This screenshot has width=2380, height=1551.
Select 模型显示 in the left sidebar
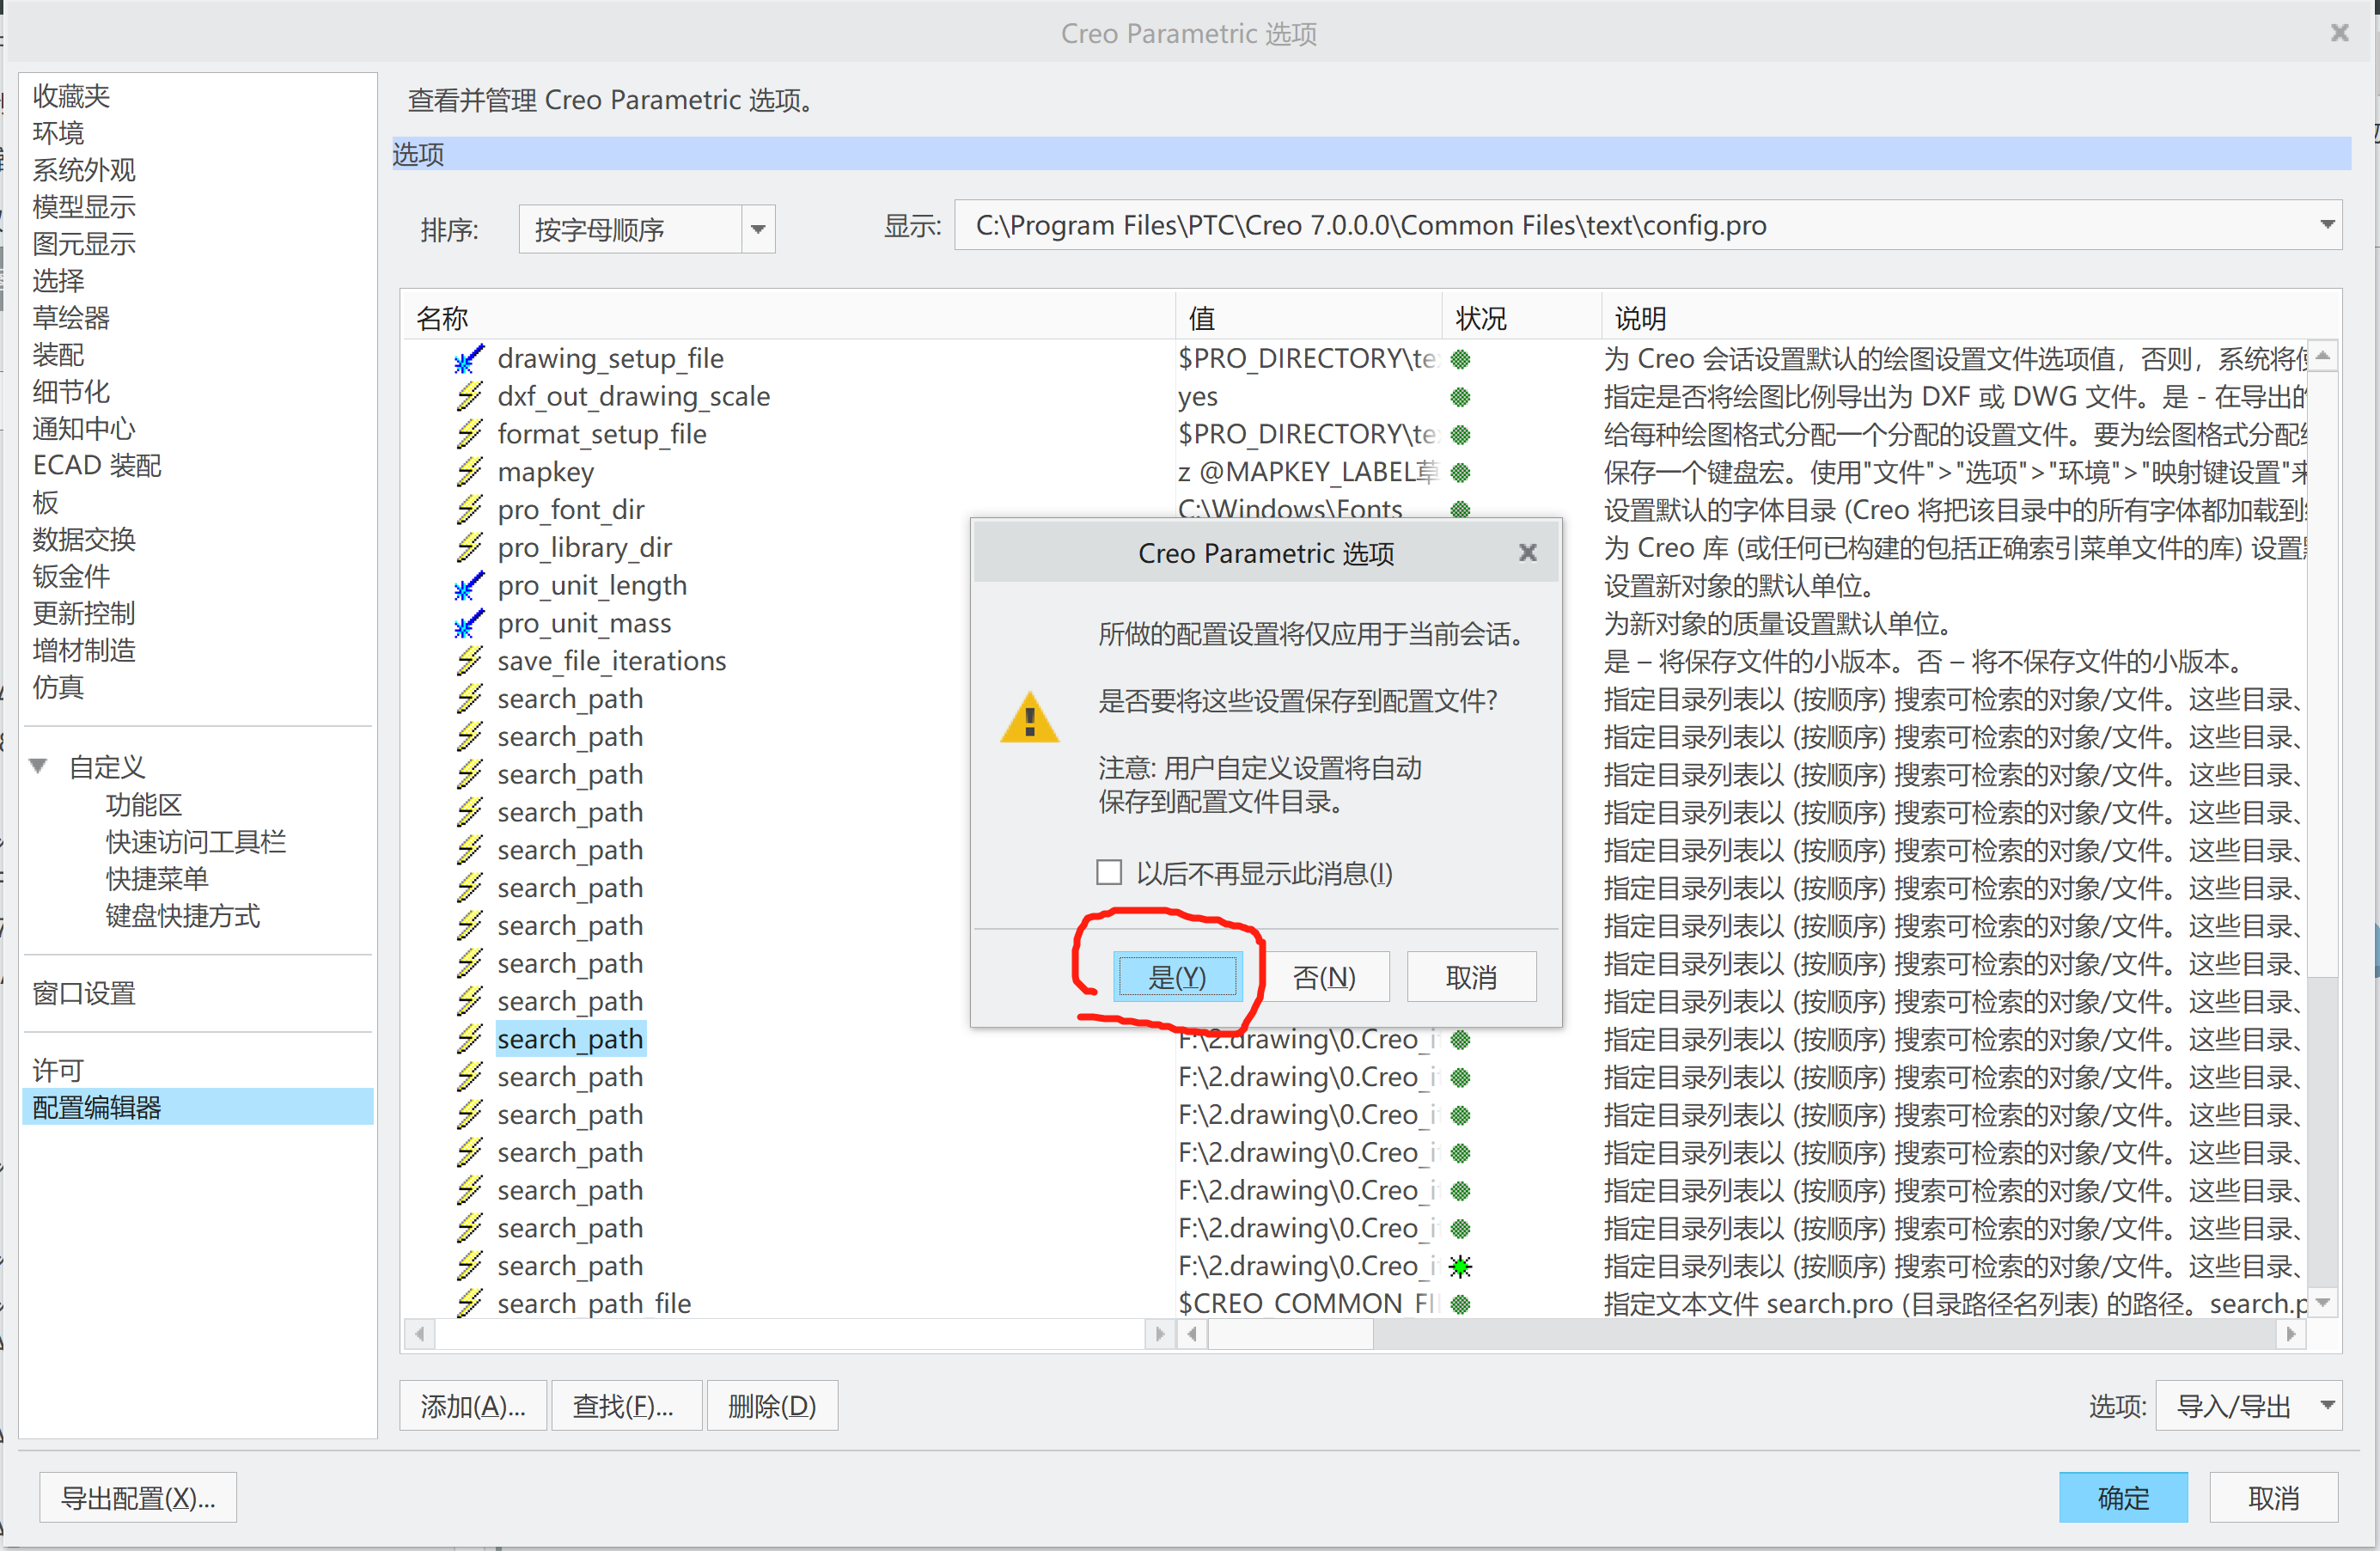[84, 207]
